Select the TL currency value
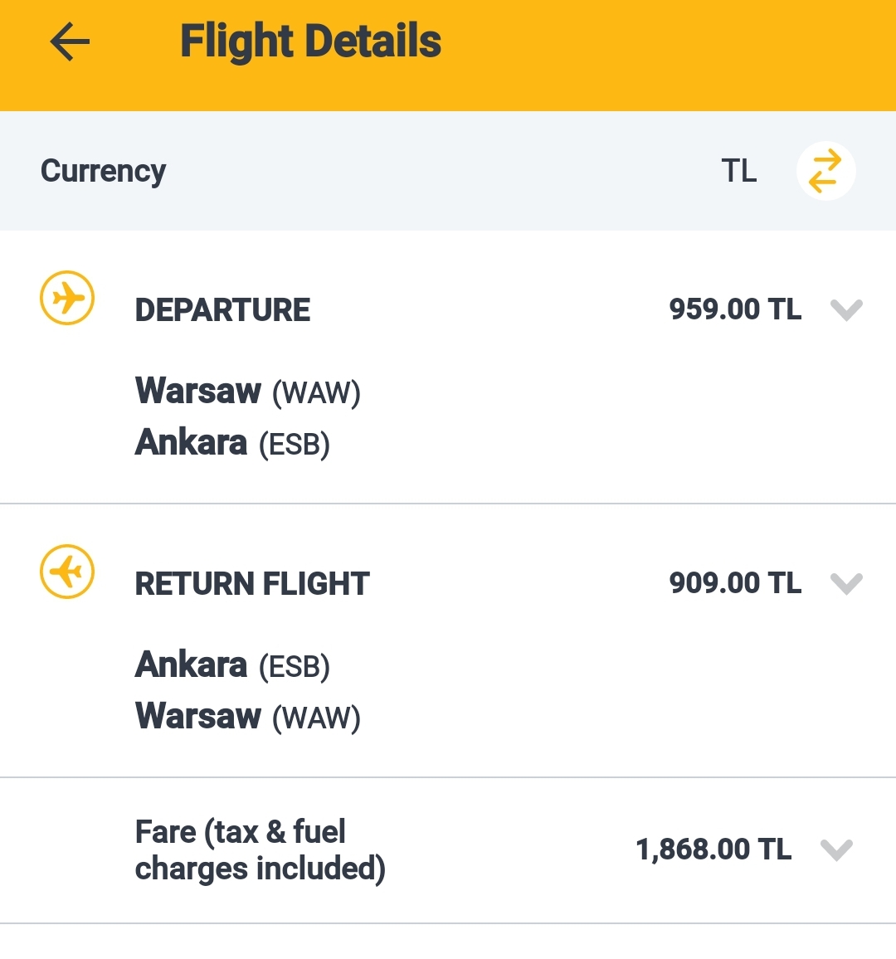 [739, 171]
